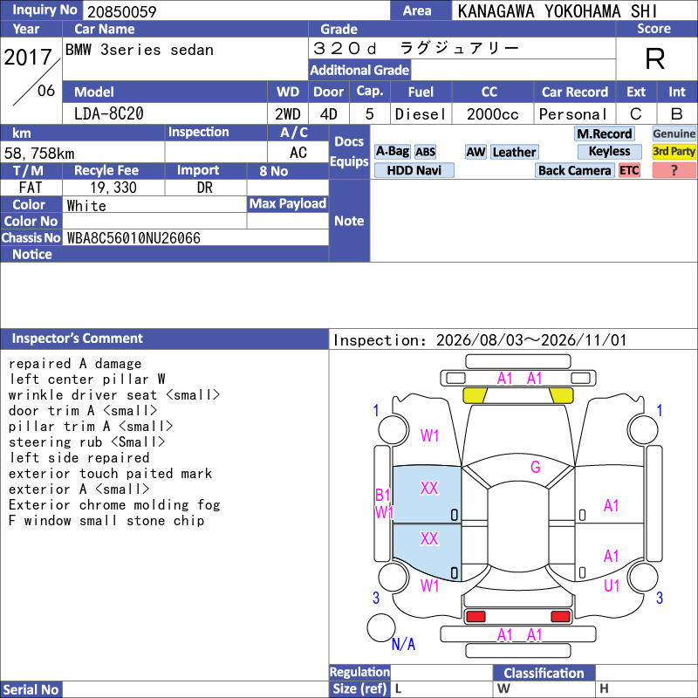Click the A/C value AC
Viewport: 698px width, 698px height.
298,153
